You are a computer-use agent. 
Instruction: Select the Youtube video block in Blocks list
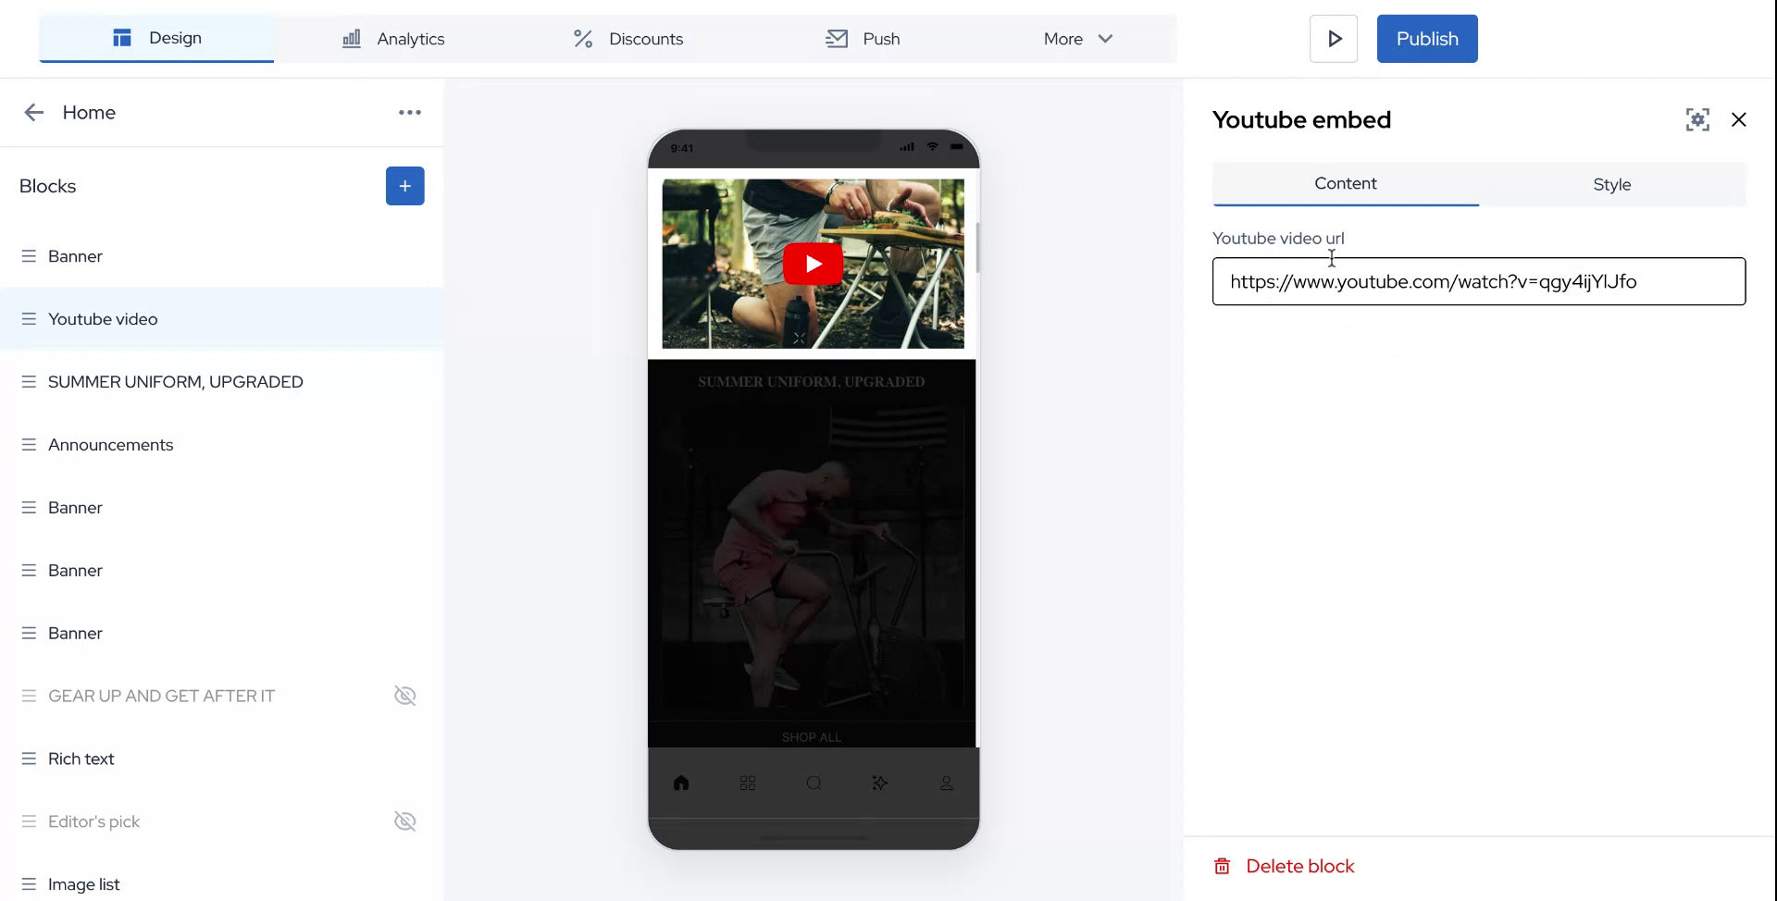pyautogui.click(x=103, y=318)
